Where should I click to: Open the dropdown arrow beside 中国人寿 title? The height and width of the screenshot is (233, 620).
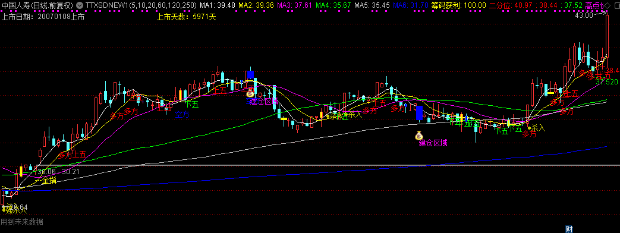tap(80, 5)
